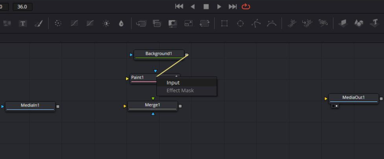This screenshot has width=384, height=159.
Task: Toggle the red loop playback button
Action: 246,7
